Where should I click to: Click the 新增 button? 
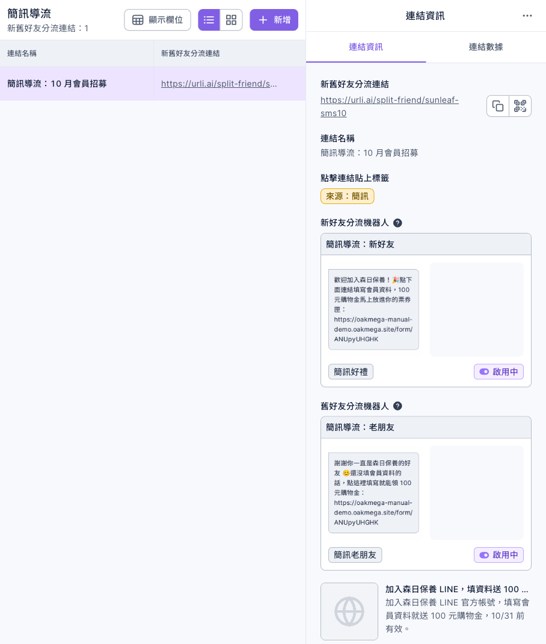click(x=274, y=20)
